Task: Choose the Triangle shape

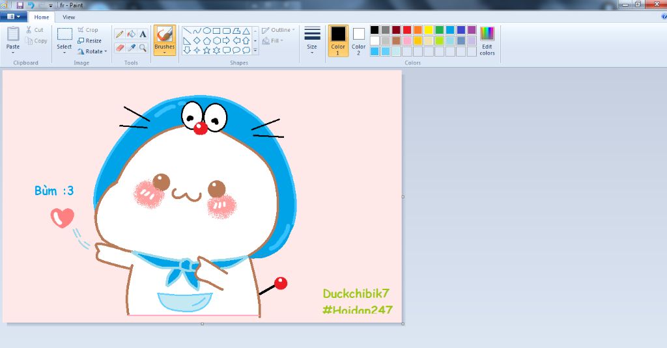Action: pyautogui.click(x=246, y=31)
